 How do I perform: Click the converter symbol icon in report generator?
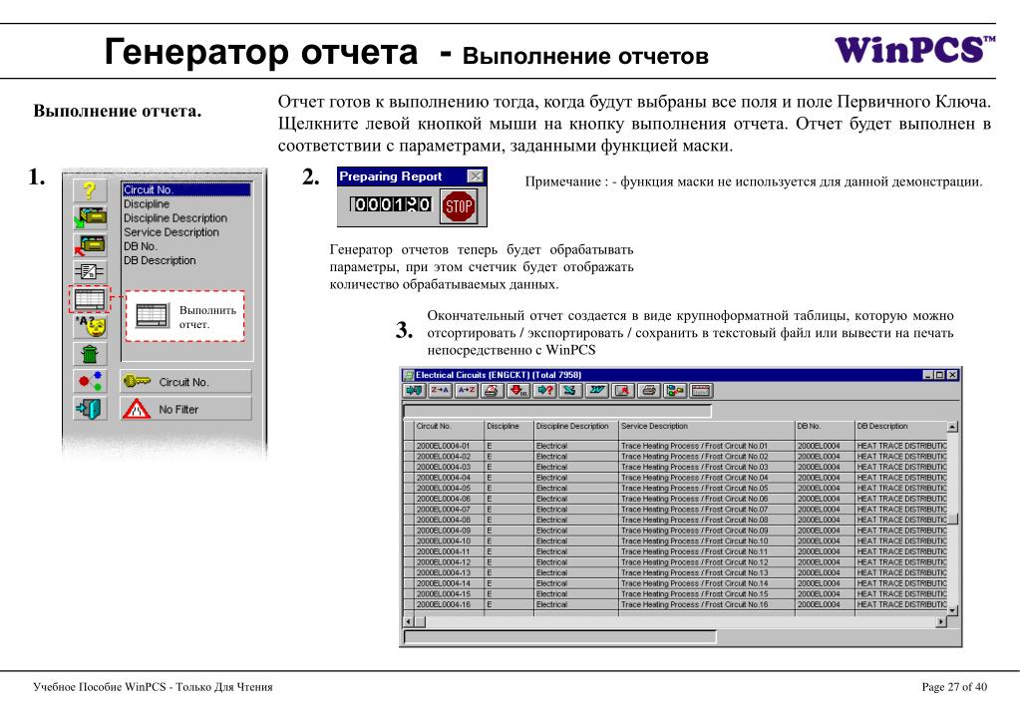click(90, 271)
